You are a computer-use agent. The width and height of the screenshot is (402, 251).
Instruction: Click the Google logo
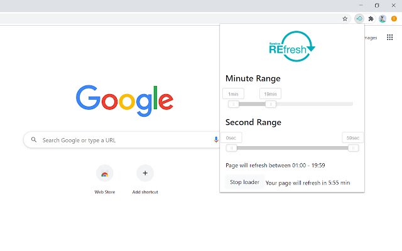124,100
